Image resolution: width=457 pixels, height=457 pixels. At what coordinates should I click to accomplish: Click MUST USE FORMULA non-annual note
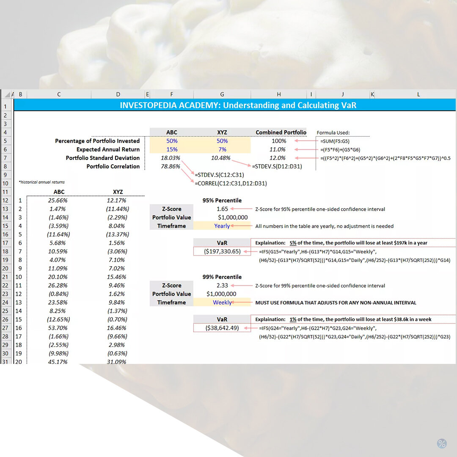click(336, 303)
